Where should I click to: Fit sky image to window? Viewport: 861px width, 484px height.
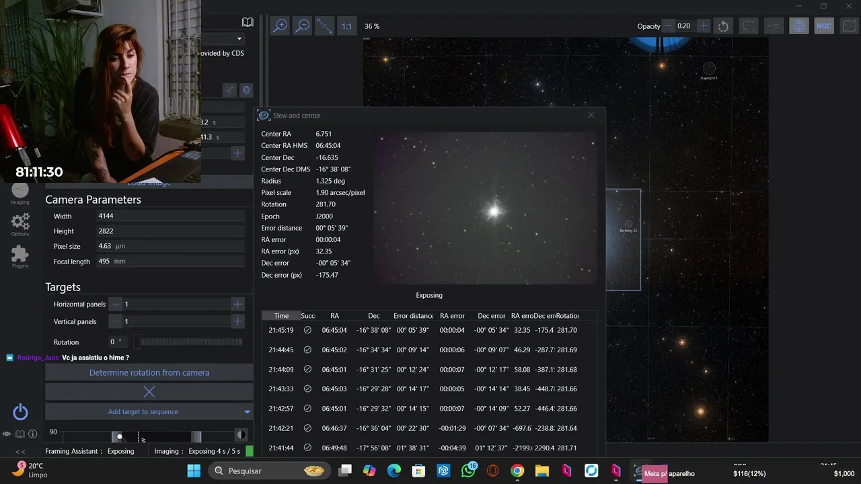click(325, 26)
